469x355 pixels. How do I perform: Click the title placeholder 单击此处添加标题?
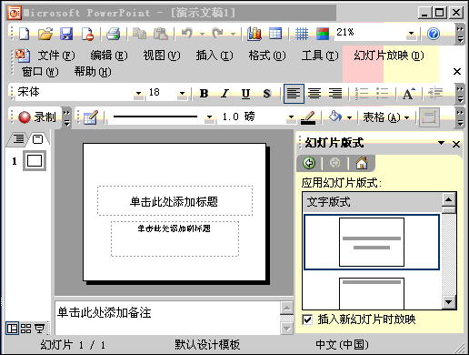pyautogui.click(x=175, y=201)
